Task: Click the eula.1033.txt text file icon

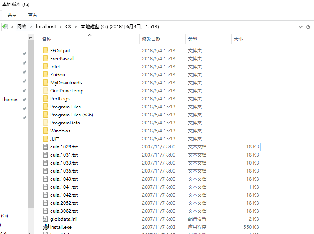Action: [x=46, y=163]
